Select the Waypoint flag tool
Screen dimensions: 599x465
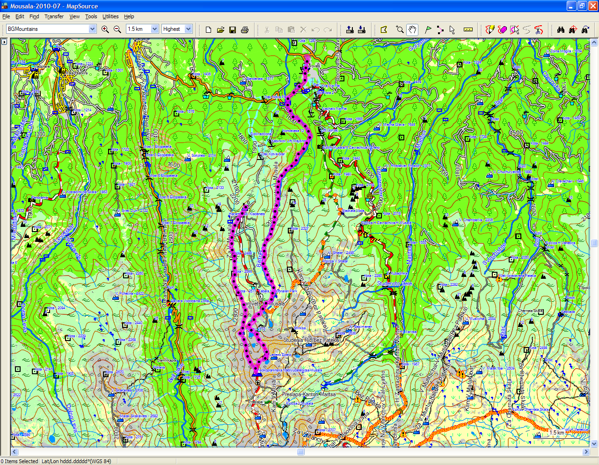[428, 29]
